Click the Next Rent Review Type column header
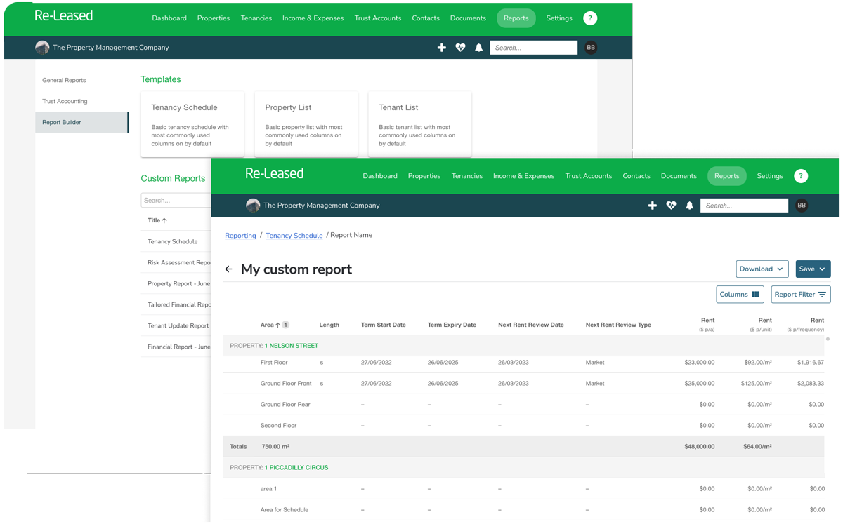The image size is (843, 524). pyautogui.click(x=618, y=325)
